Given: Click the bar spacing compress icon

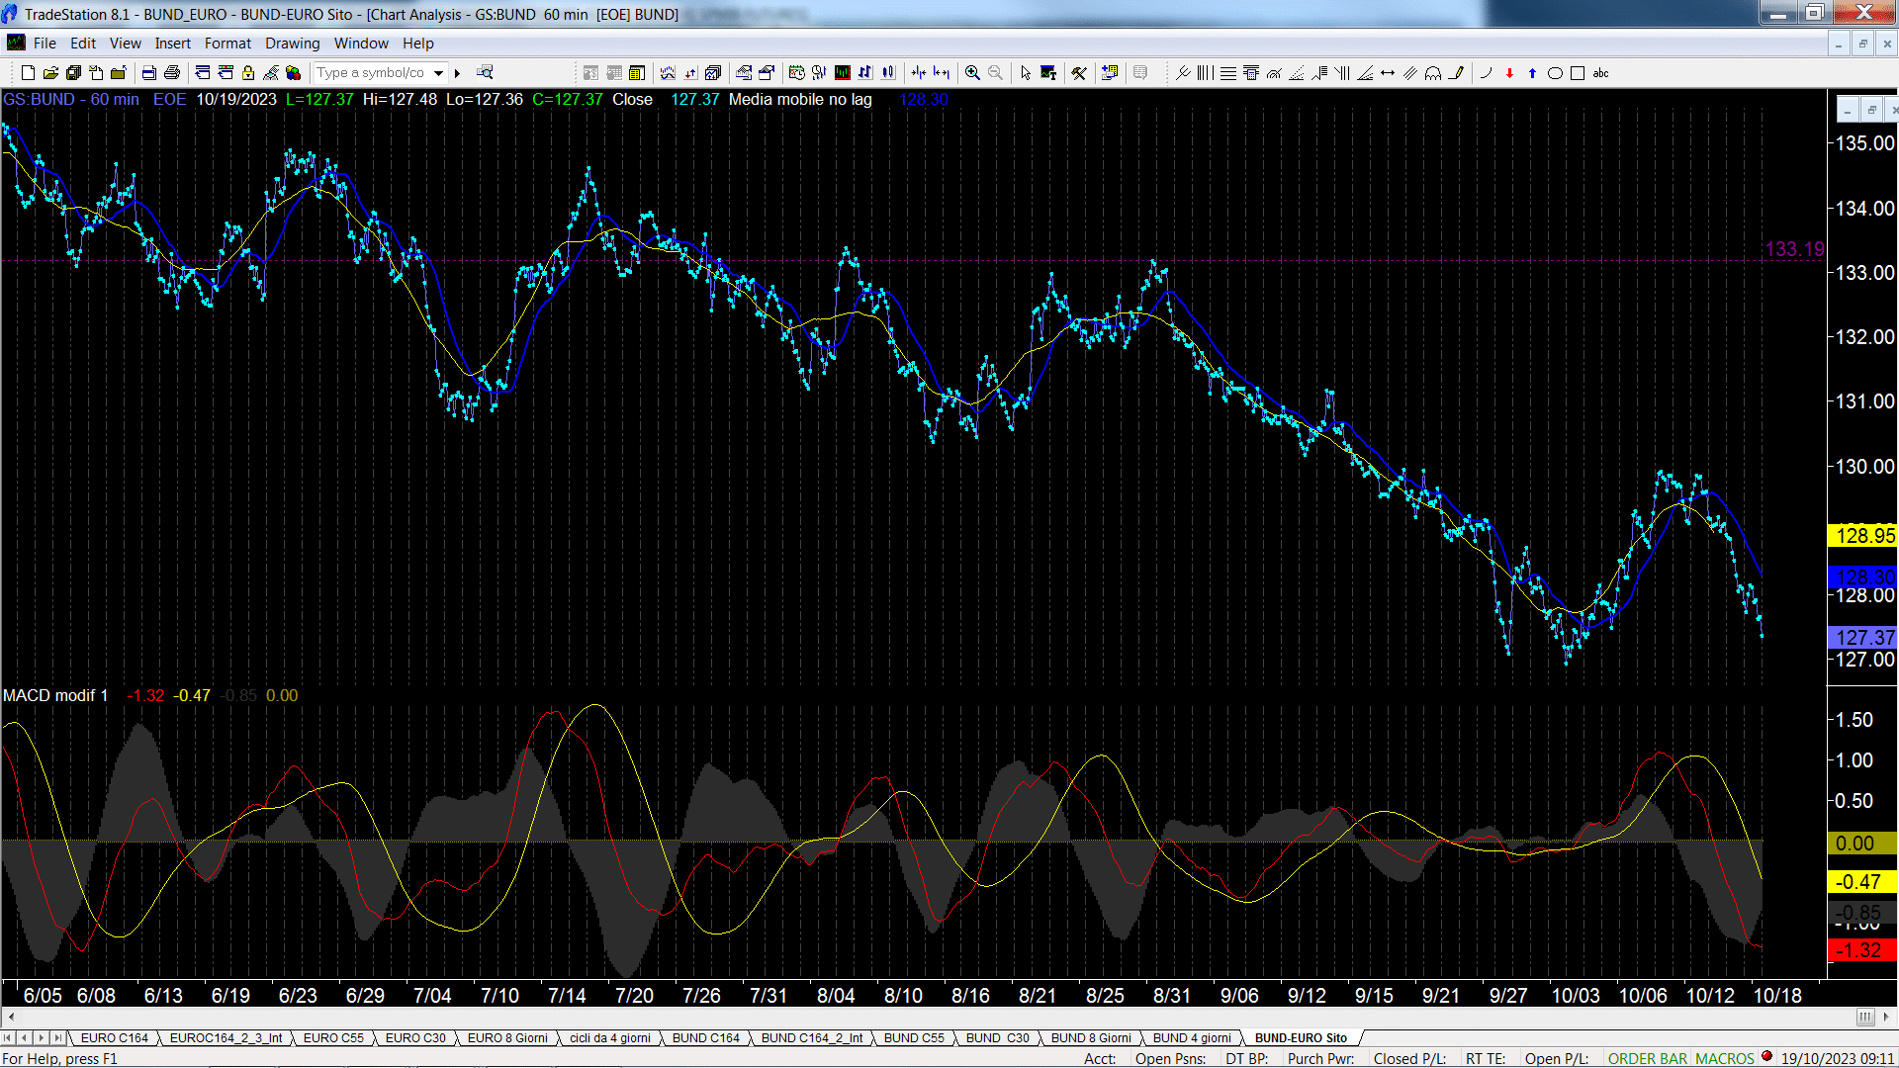Looking at the screenshot, I should point(918,73).
